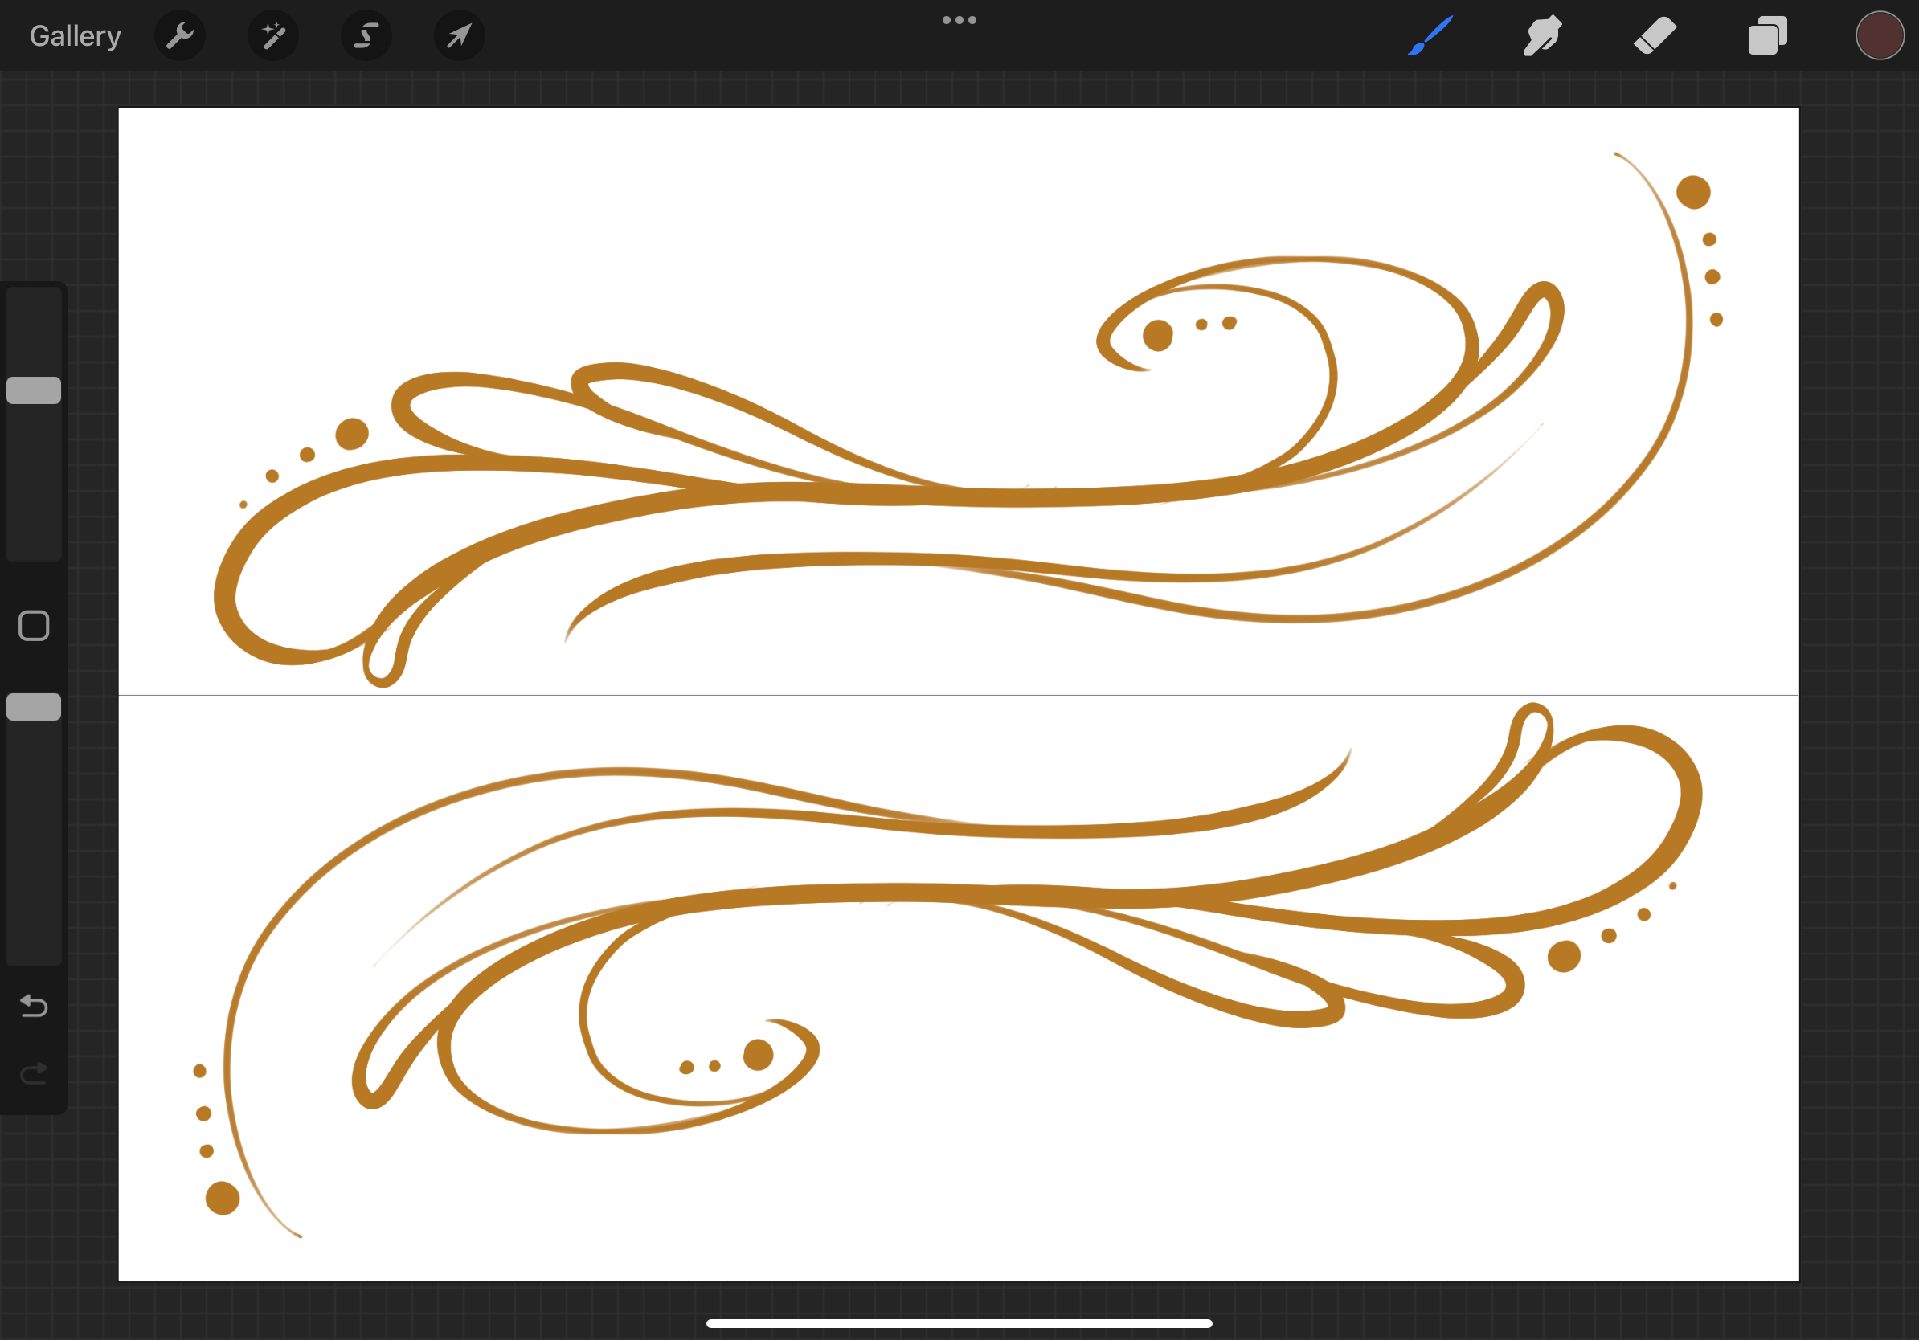Image resolution: width=1919 pixels, height=1340 pixels.
Task: Activate the Transform arrow tool
Action: pos(459,36)
